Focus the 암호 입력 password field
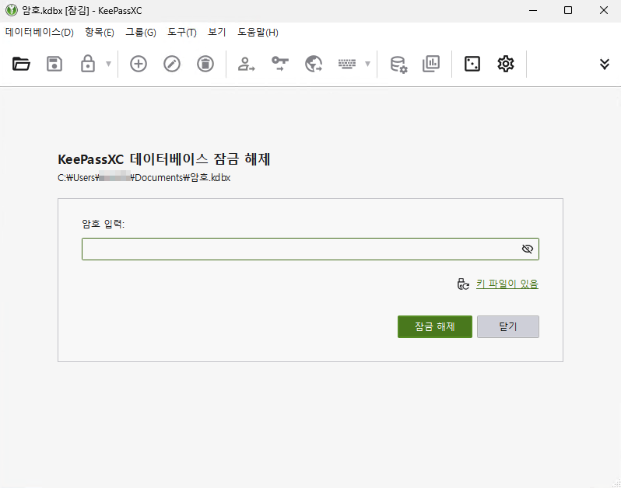The height and width of the screenshot is (488, 621). (300, 249)
